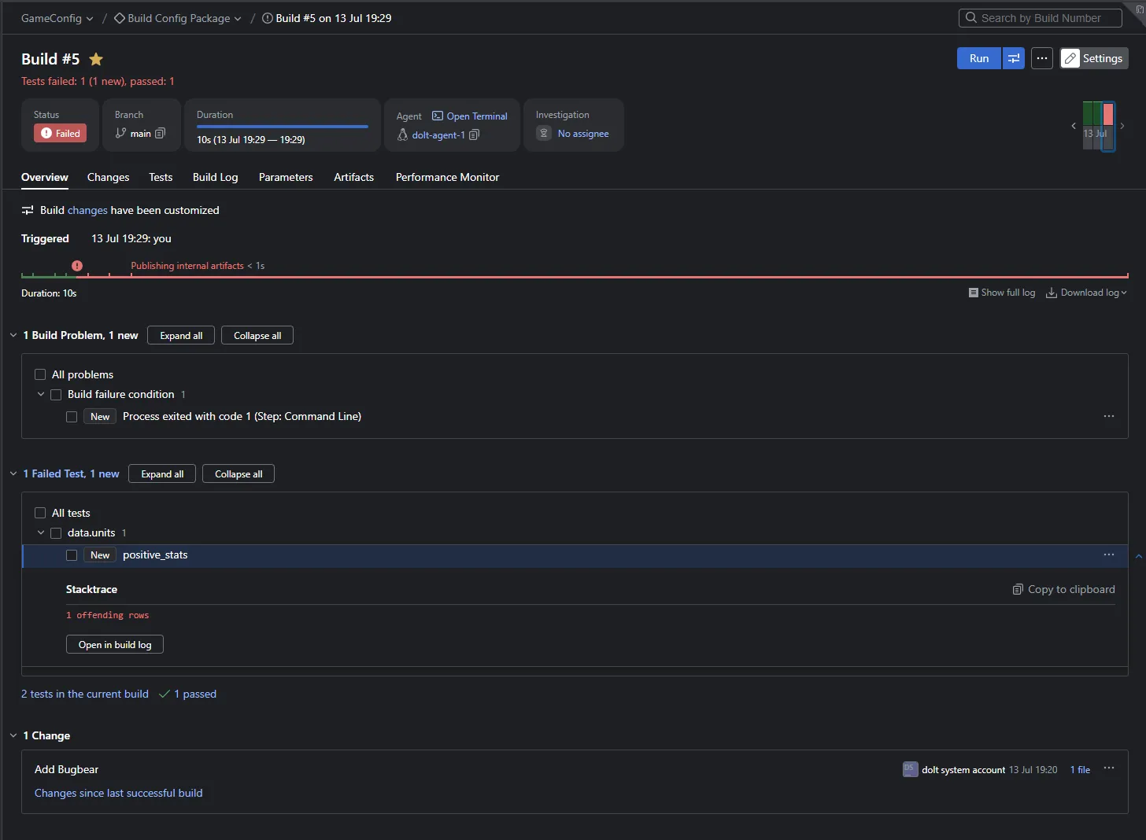Collapse the 1 Build Problem section
Viewport: 1146px width, 840px height.
(x=13, y=335)
